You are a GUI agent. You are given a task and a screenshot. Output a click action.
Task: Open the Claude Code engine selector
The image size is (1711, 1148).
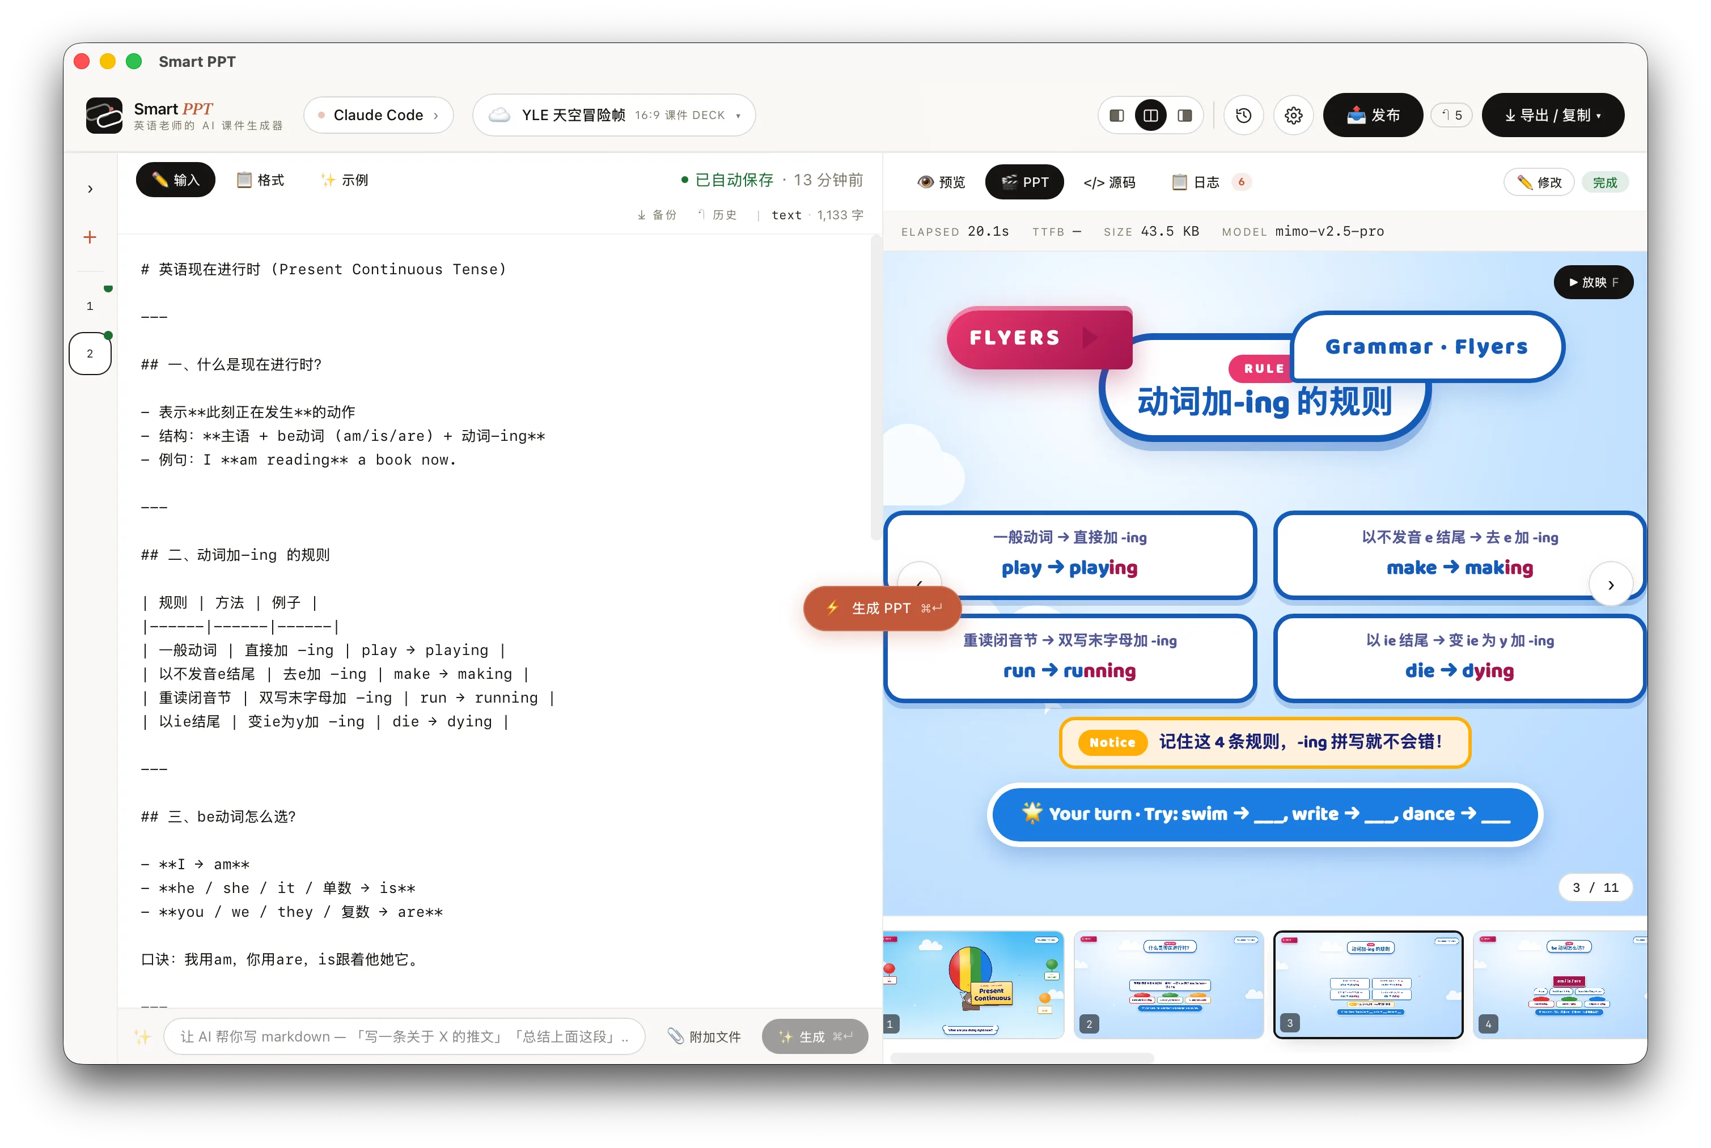point(378,115)
